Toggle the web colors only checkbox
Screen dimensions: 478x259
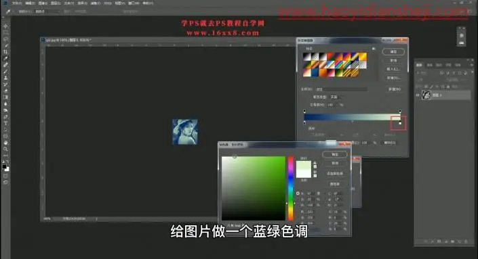click(x=224, y=226)
